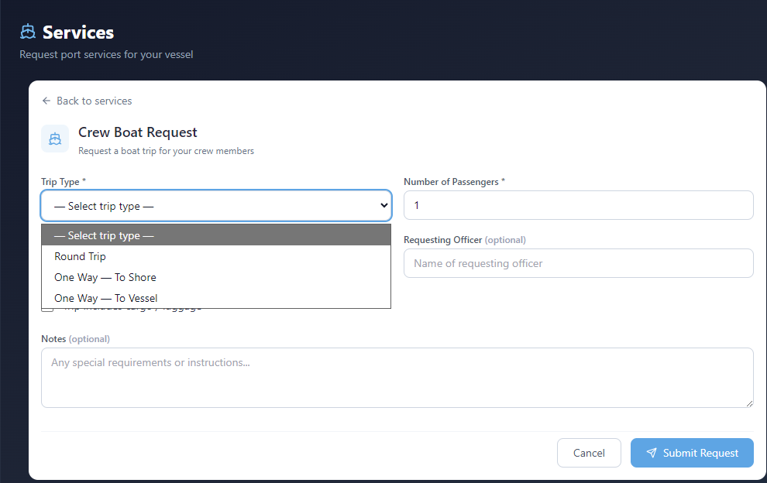Image resolution: width=767 pixels, height=483 pixels.
Task: Cancel the crew boat request
Action: (589, 453)
